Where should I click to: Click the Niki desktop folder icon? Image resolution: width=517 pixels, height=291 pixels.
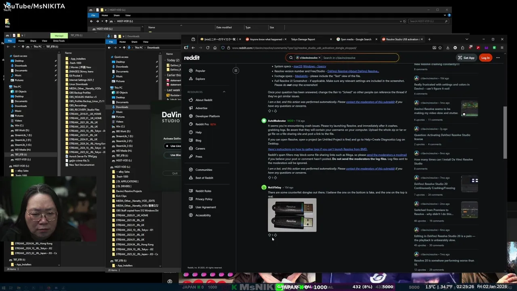[x=7, y=23]
